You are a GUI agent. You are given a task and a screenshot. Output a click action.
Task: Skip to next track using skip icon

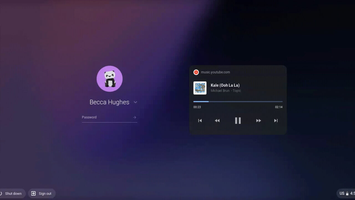point(276,120)
